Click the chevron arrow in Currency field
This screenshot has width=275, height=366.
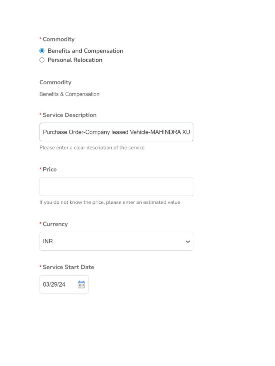point(188,242)
